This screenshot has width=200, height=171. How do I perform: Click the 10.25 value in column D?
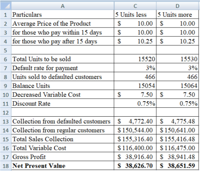click(x=177, y=41)
